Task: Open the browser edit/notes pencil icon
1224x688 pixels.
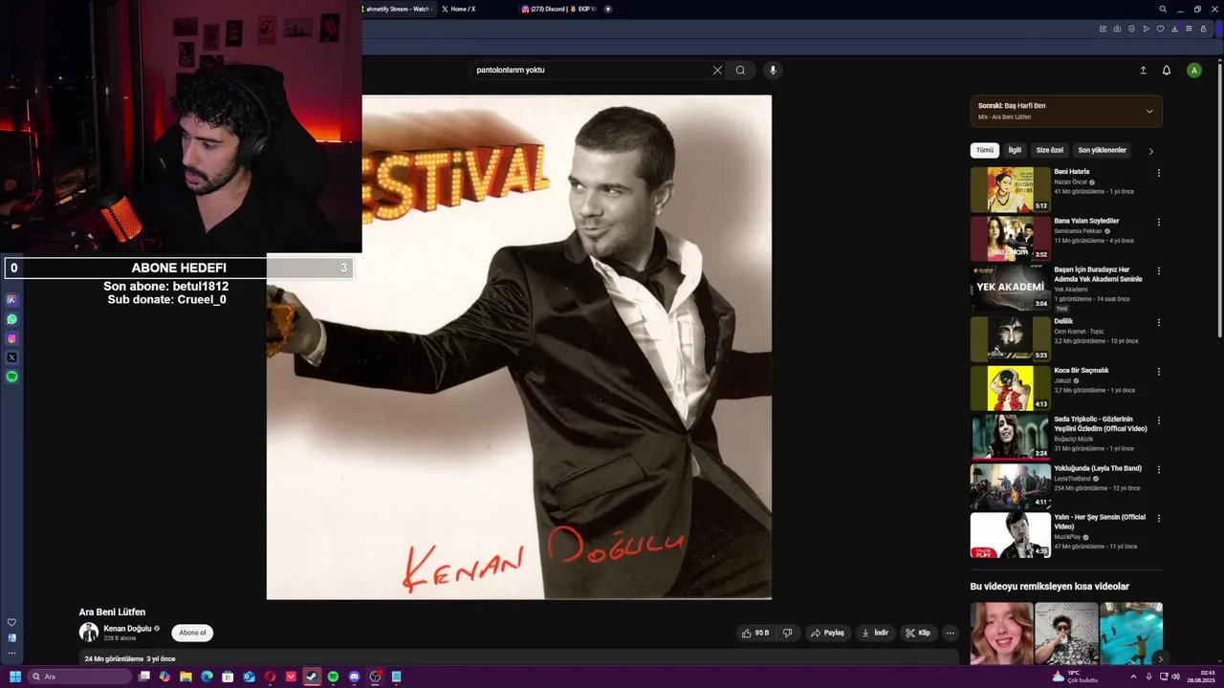Action: [1103, 29]
